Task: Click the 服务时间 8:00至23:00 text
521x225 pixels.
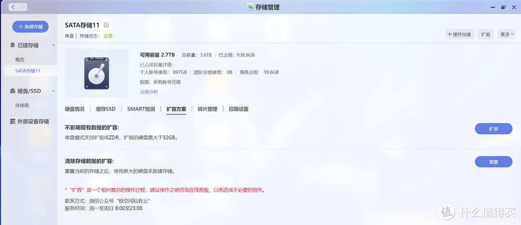Action: pos(104,209)
